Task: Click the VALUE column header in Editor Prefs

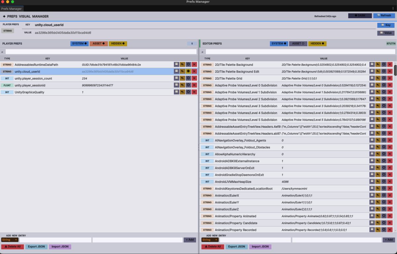Action: coord(324,58)
